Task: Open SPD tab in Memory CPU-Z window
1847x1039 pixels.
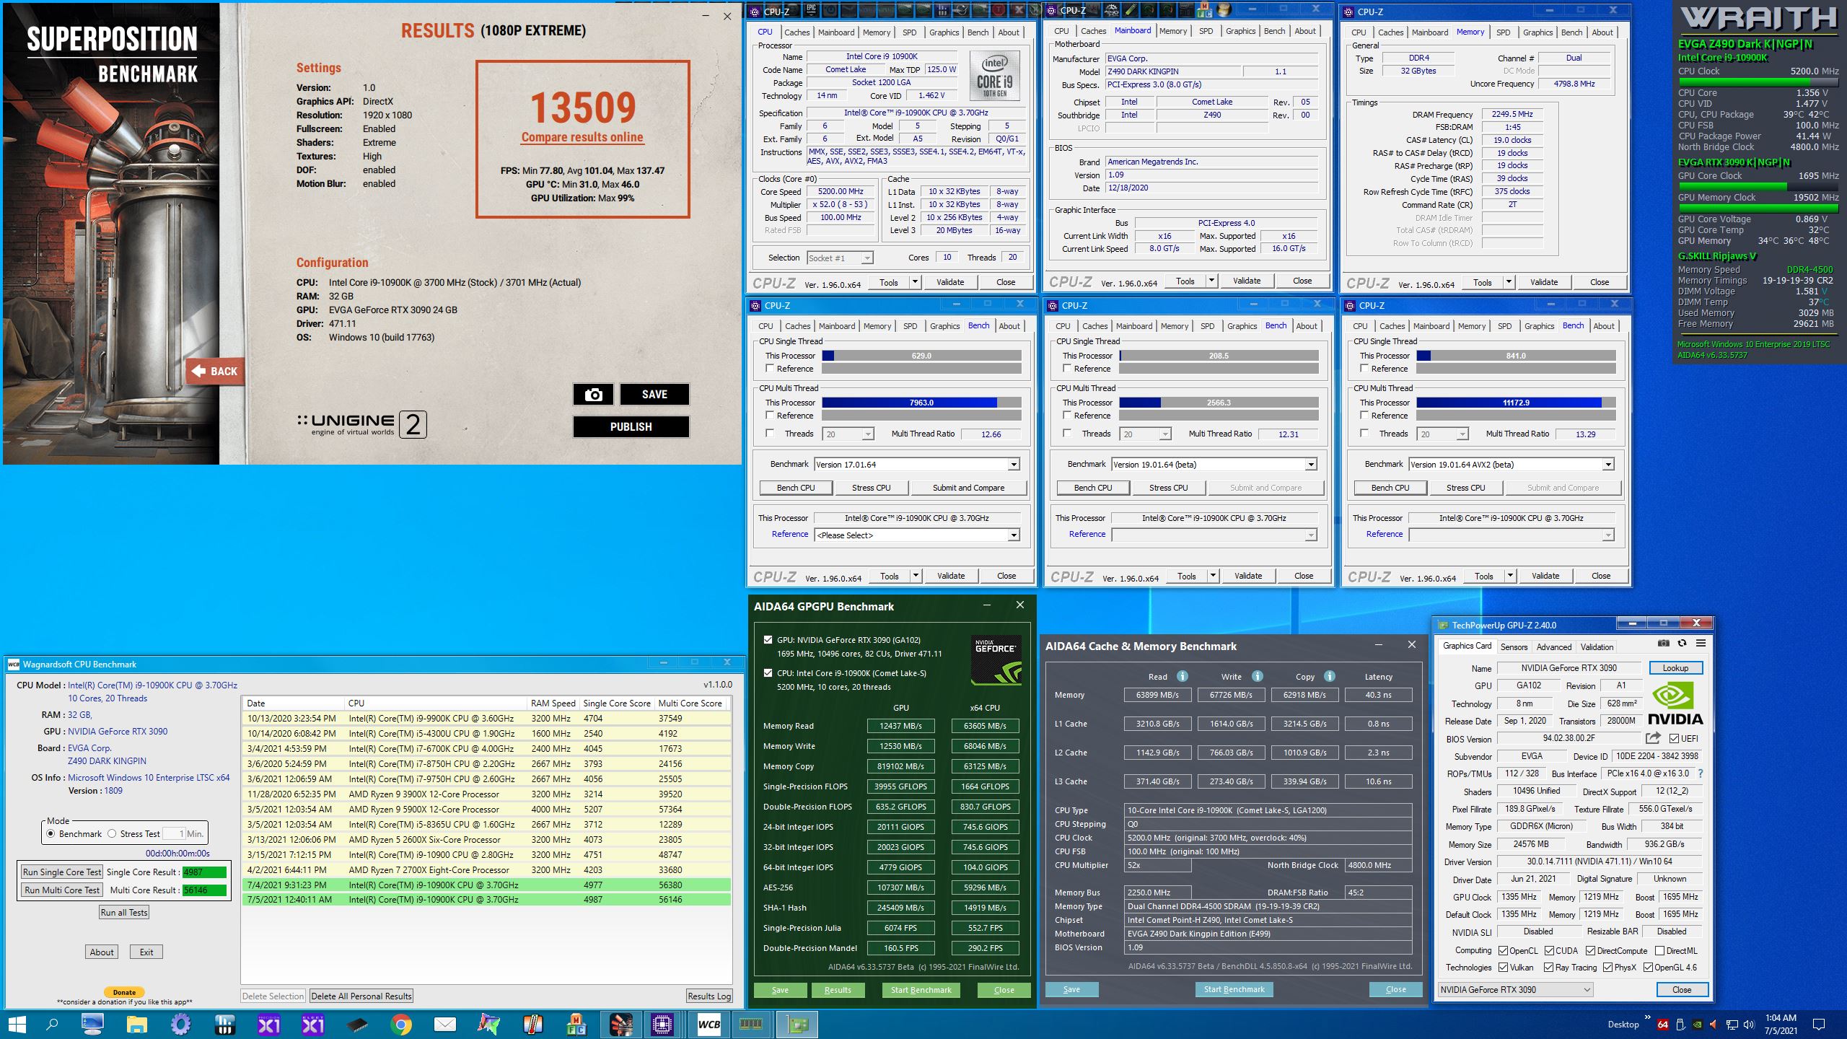Action: point(1503,32)
